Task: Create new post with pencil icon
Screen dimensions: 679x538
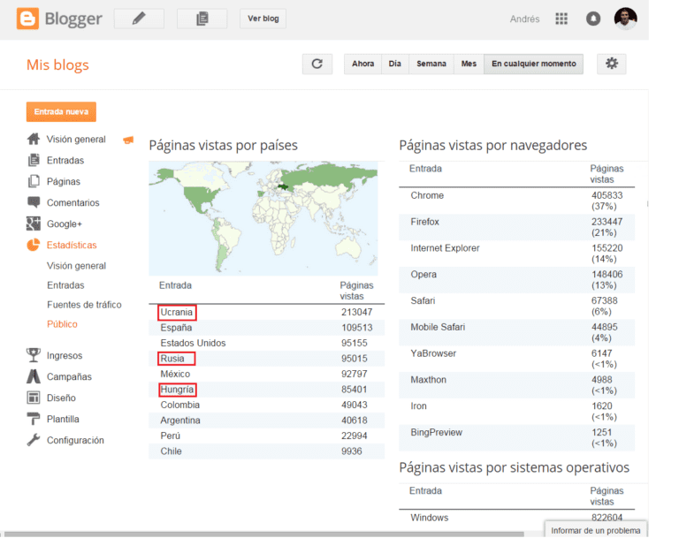Action: pos(139,19)
